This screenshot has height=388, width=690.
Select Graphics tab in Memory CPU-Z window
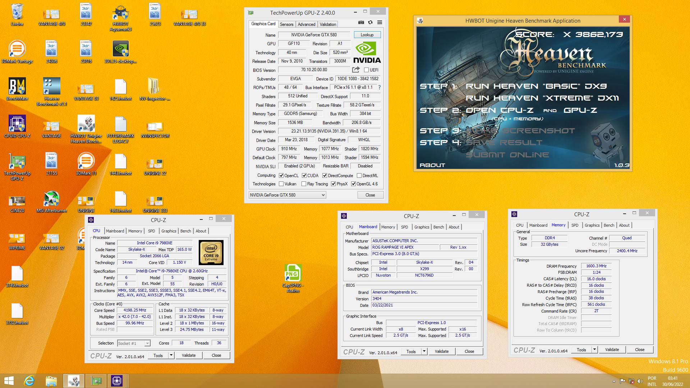[x=592, y=225]
